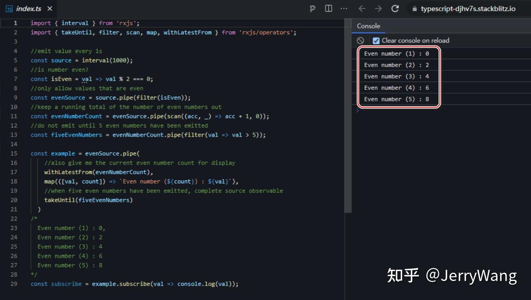Click the console input prompt chevron
The width and height of the screenshot is (531, 300).
[x=358, y=110]
